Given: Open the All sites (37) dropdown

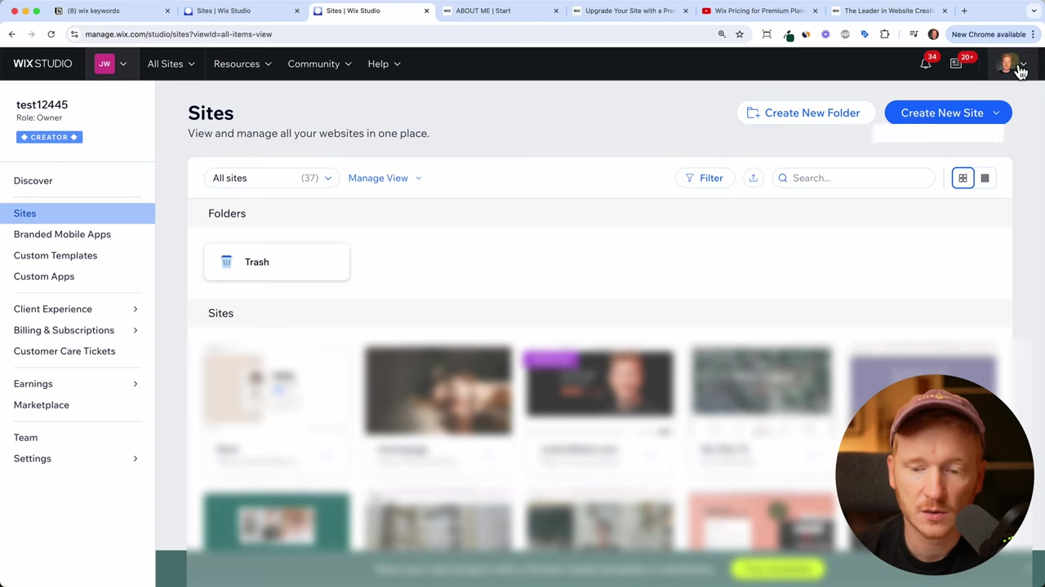Looking at the screenshot, I should pos(272,178).
